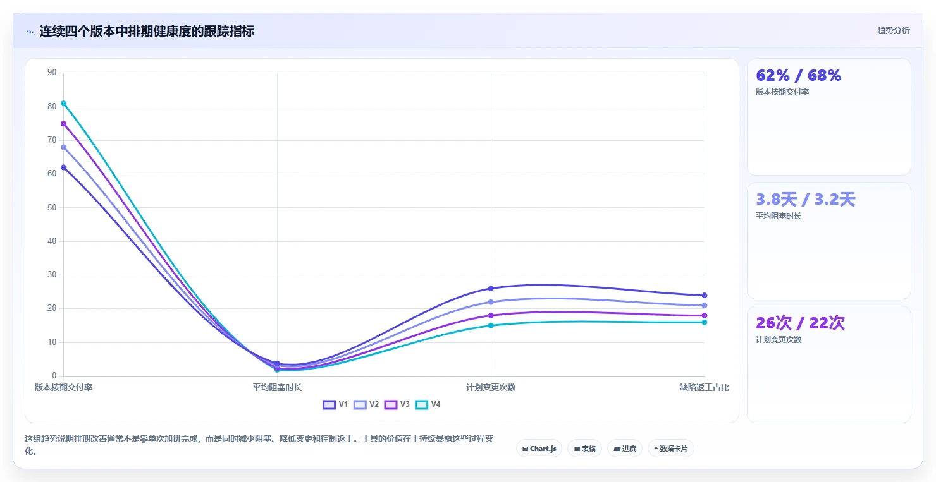Click the Chart.js tag

539,449
